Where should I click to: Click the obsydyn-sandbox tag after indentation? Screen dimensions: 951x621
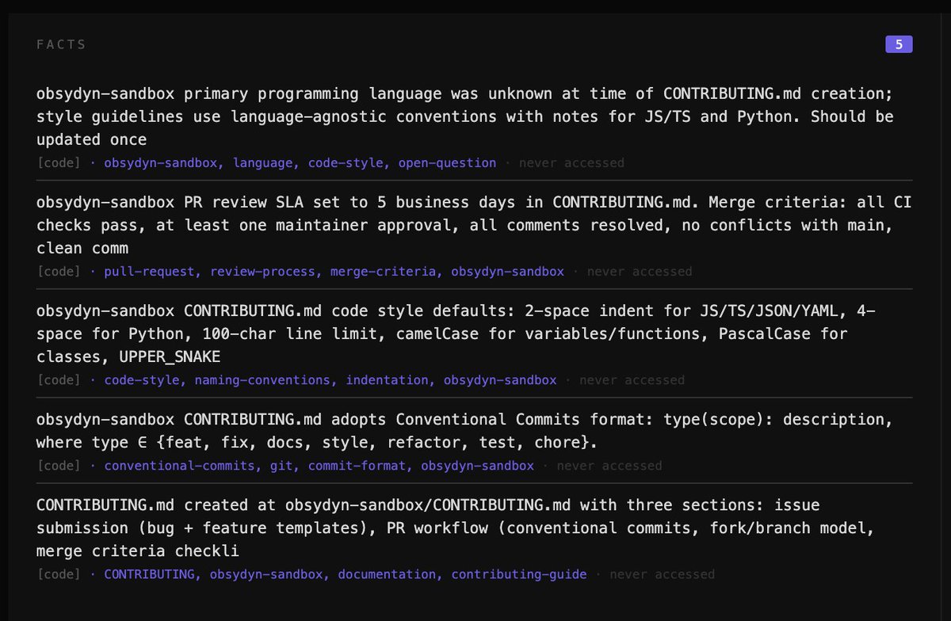(500, 380)
